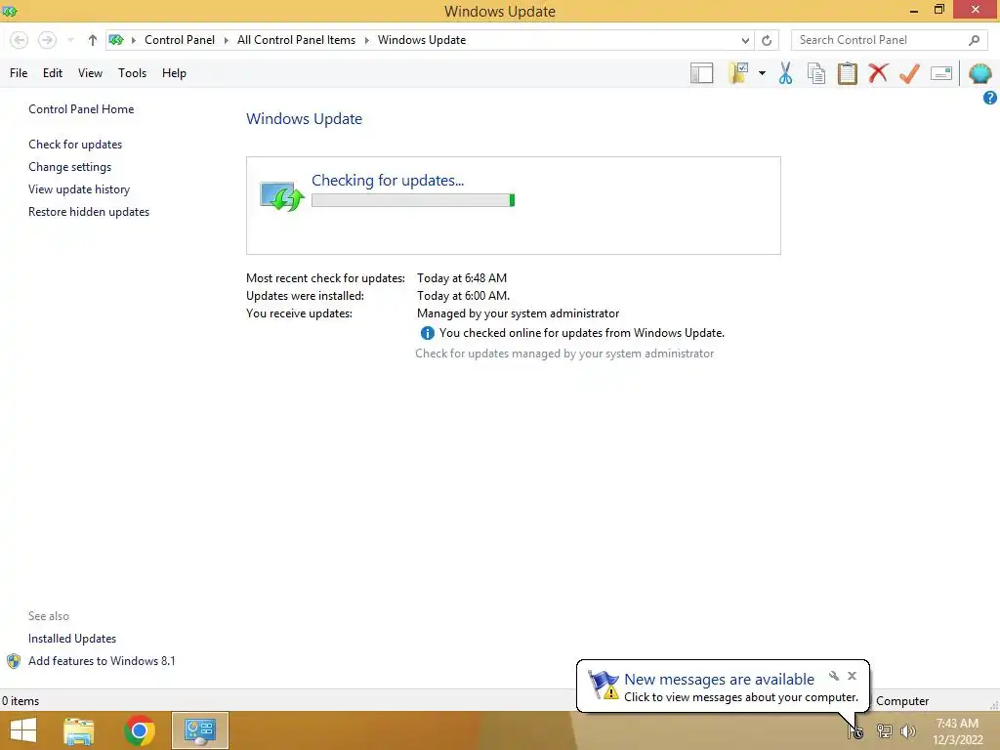This screenshot has height=750, width=1000.
Task: Click the envelope icon in toolbar
Action: 941,72
